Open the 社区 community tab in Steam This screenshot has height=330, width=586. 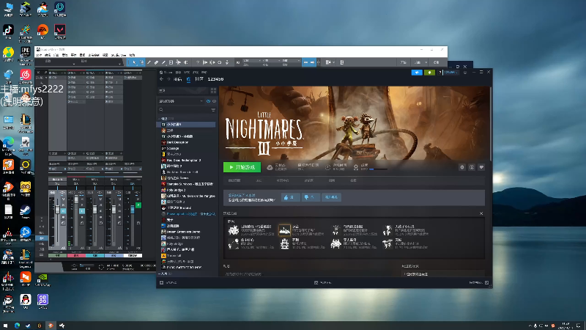click(x=199, y=79)
